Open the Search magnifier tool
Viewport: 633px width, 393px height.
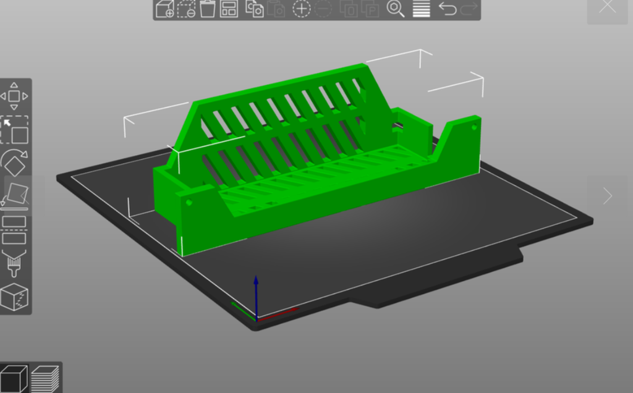coord(396,9)
